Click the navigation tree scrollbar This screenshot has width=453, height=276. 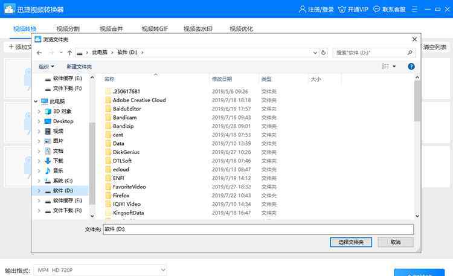tap(92, 163)
